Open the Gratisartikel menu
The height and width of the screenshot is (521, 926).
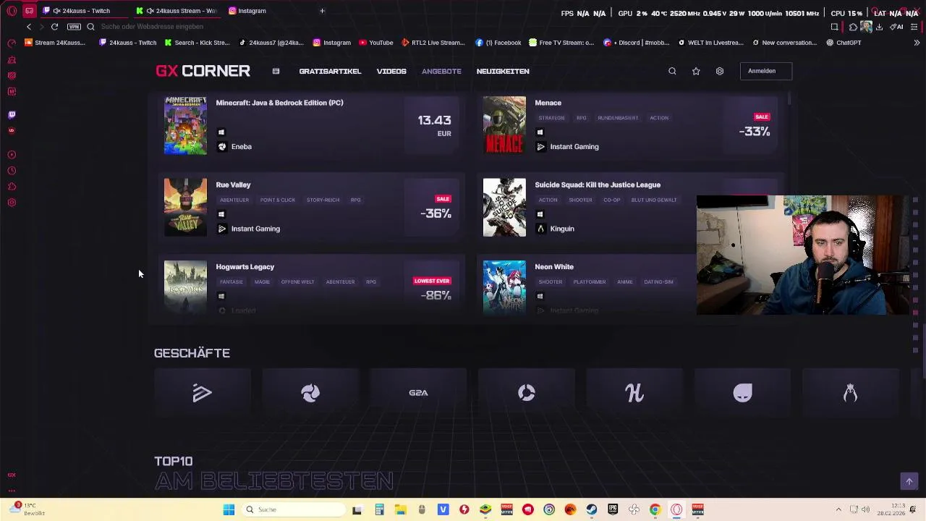click(x=330, y=71)
